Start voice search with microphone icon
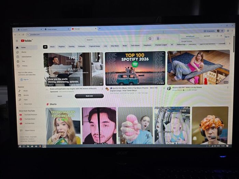This screenshot has width=239, height=179. 158,39
